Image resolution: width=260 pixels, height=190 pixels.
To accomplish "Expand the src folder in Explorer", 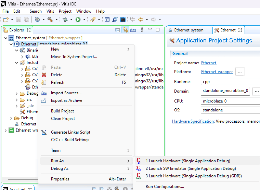I will (17, 100).
